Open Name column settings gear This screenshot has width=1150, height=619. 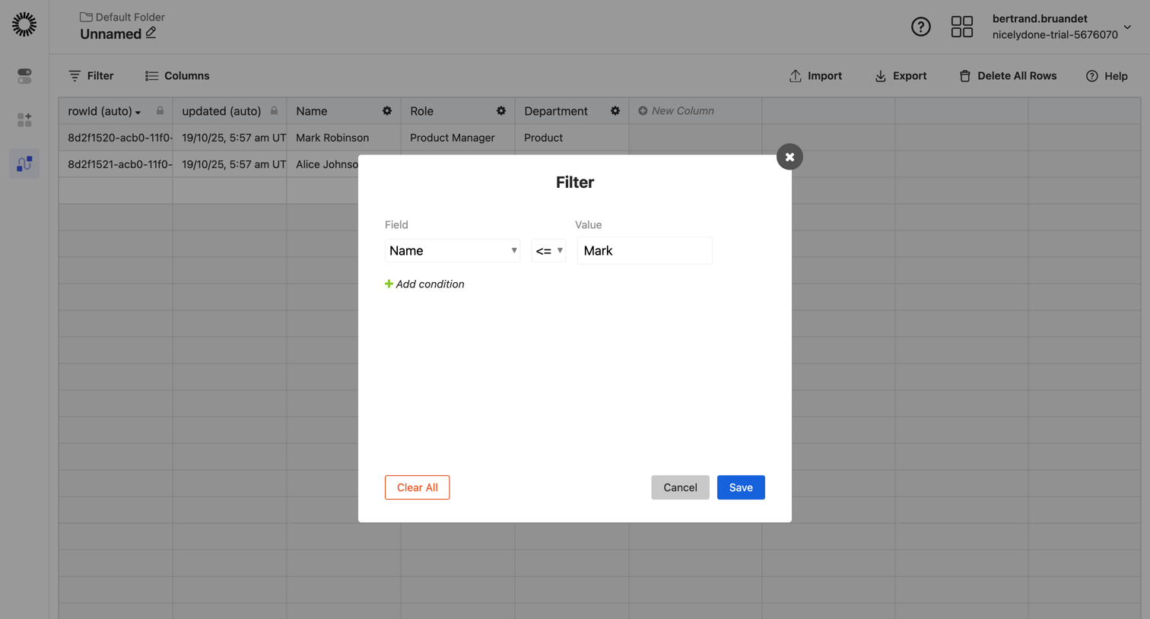pos(387,111)
